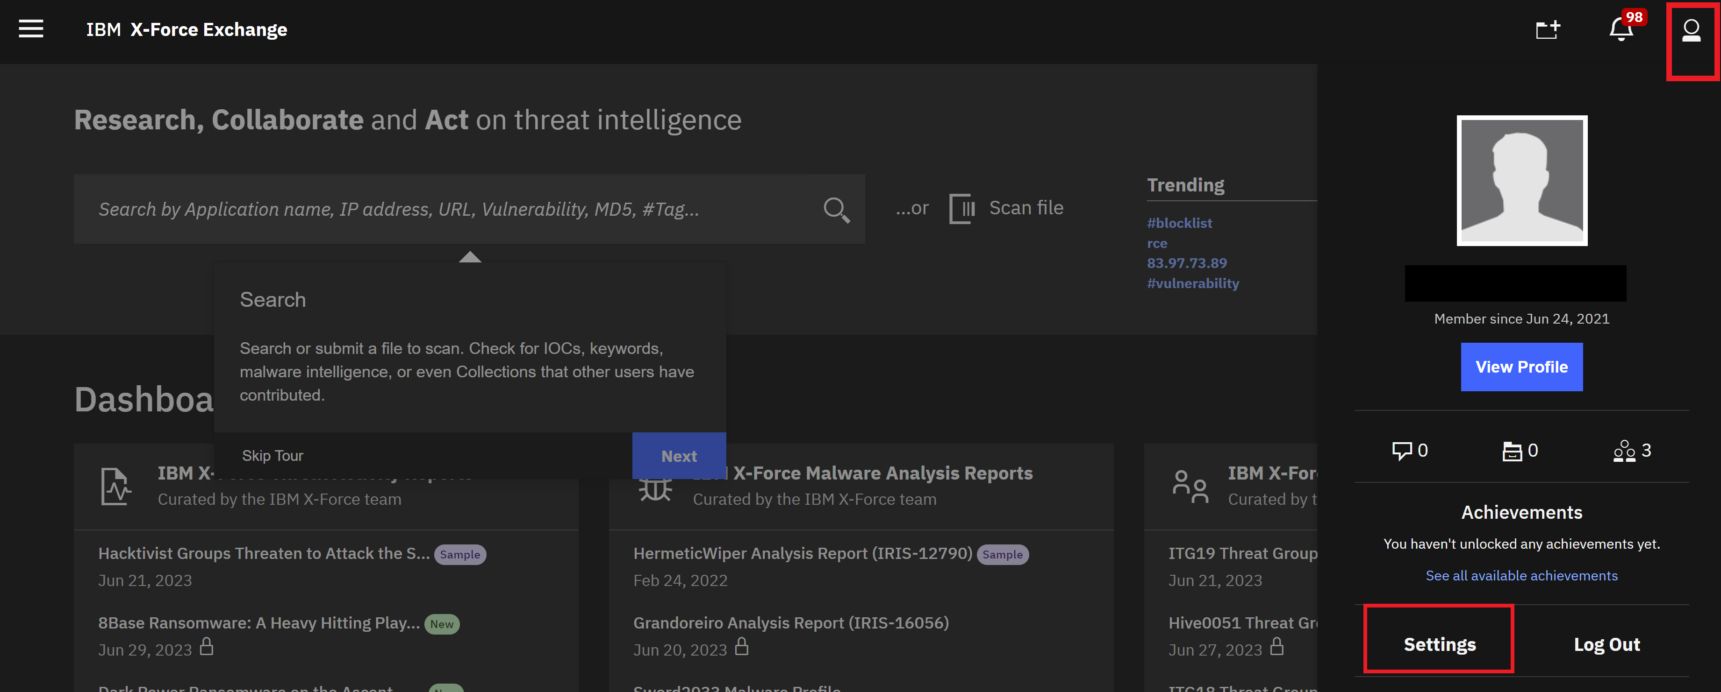Click the Scan file icon

point(962,209)
